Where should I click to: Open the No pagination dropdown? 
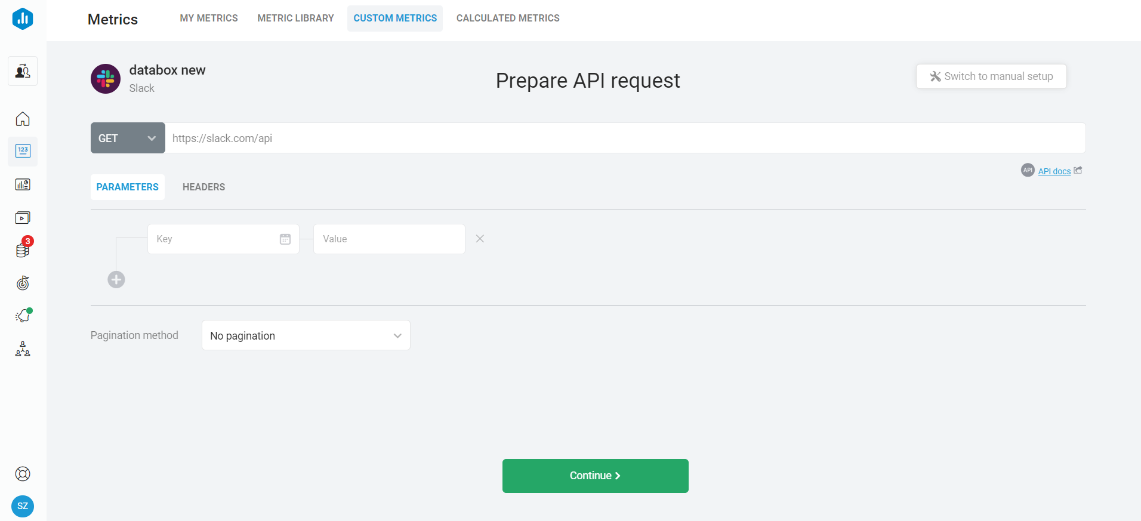(306, 335)
